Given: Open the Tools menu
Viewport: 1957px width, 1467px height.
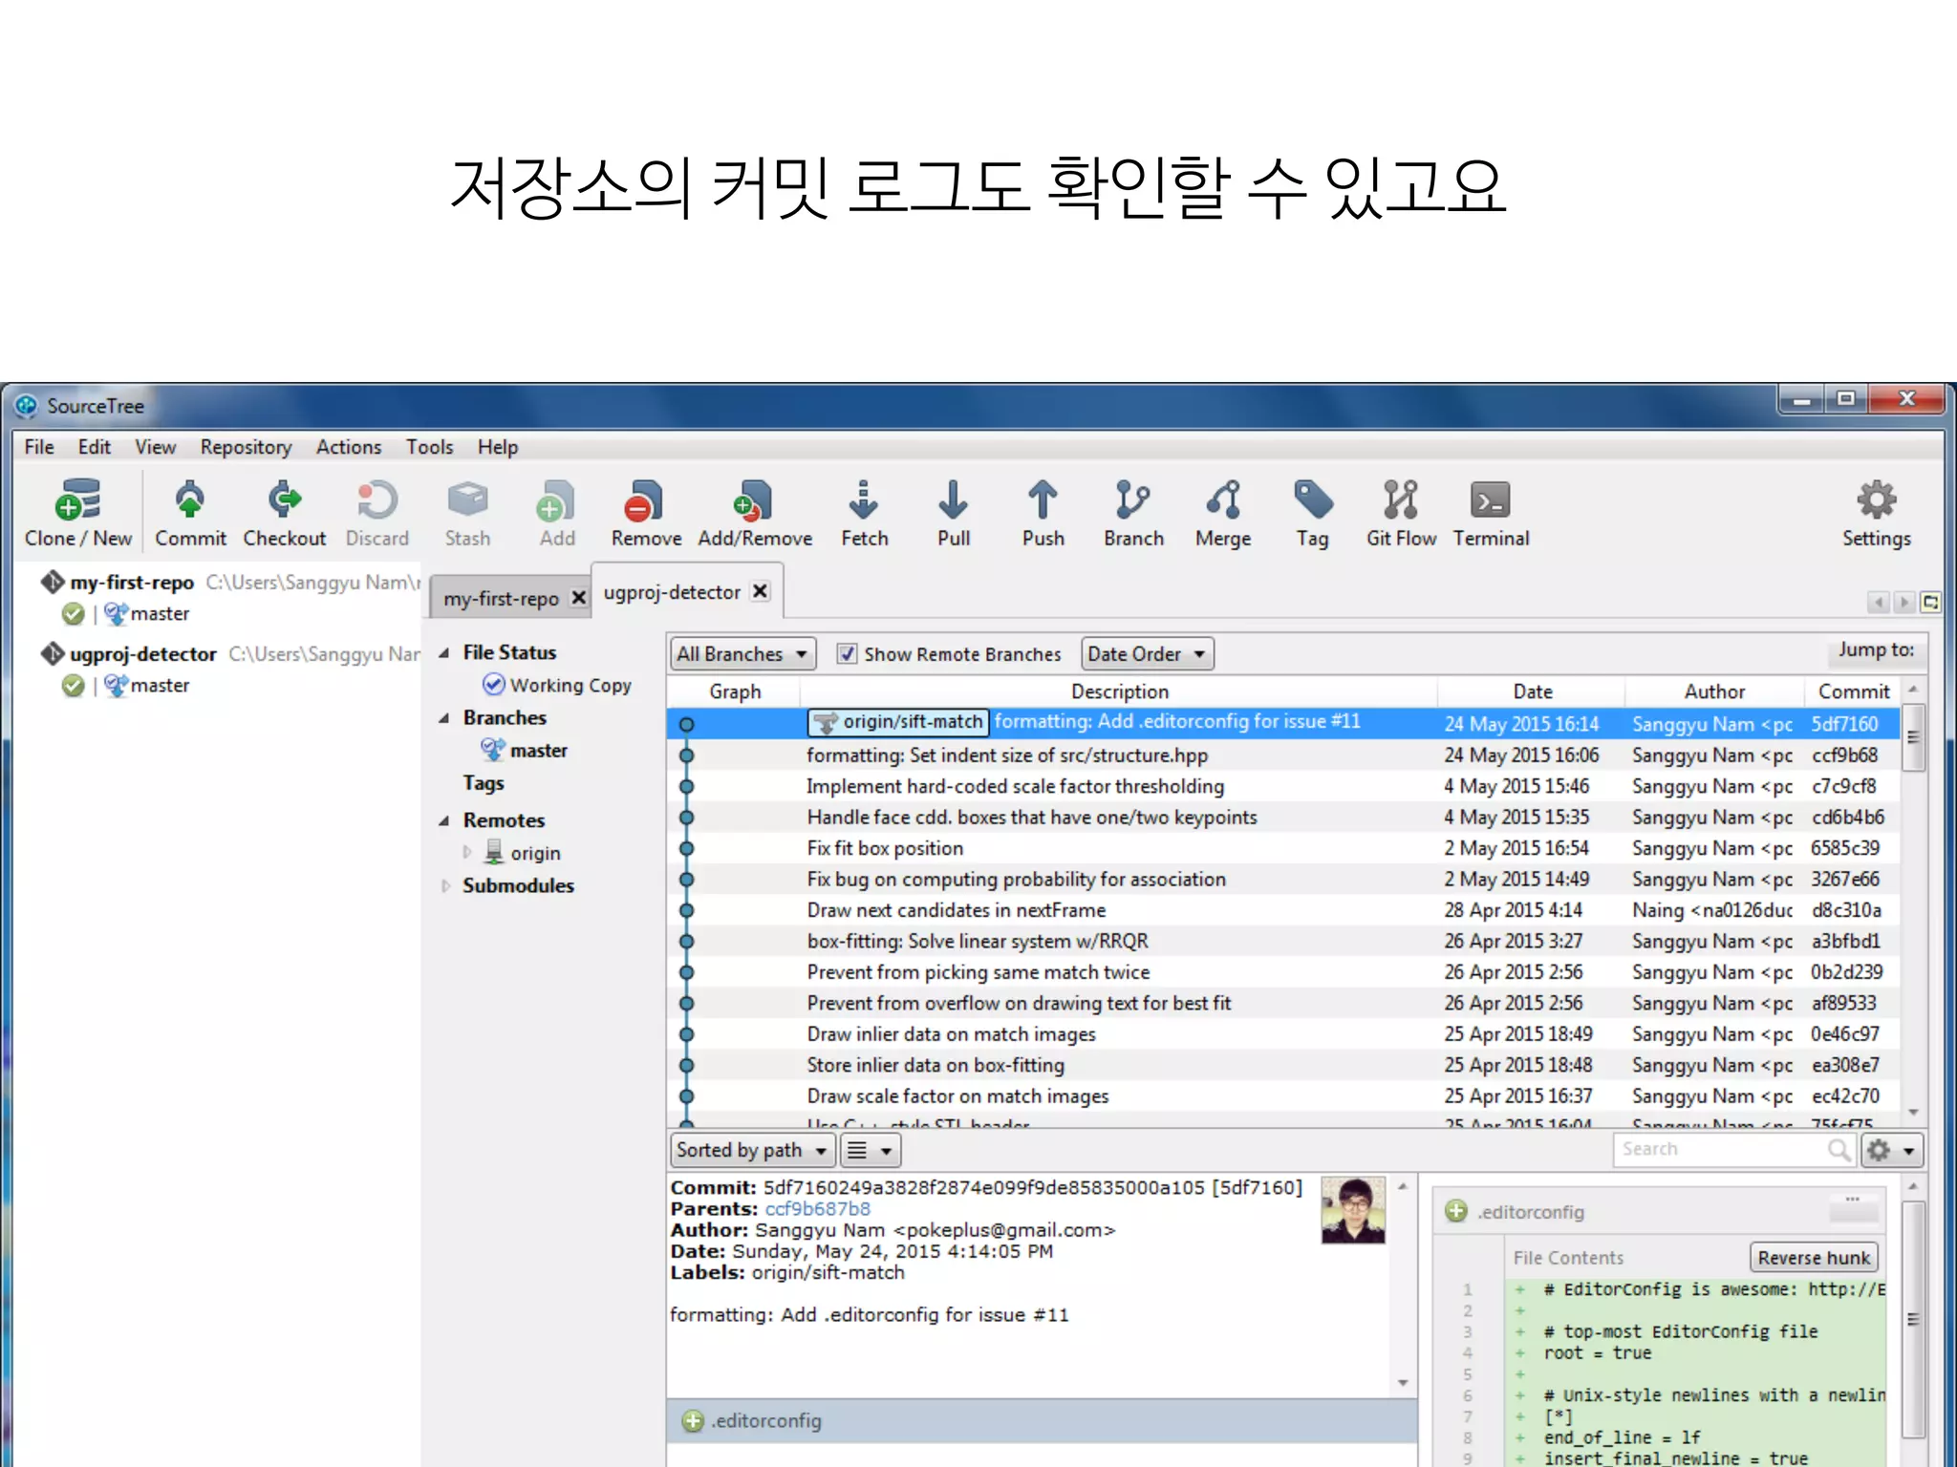Looking at the screenshot, I should [429, 447].
